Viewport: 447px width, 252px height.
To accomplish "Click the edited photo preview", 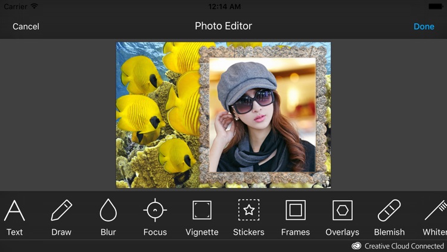I will [x=223, y=115].
